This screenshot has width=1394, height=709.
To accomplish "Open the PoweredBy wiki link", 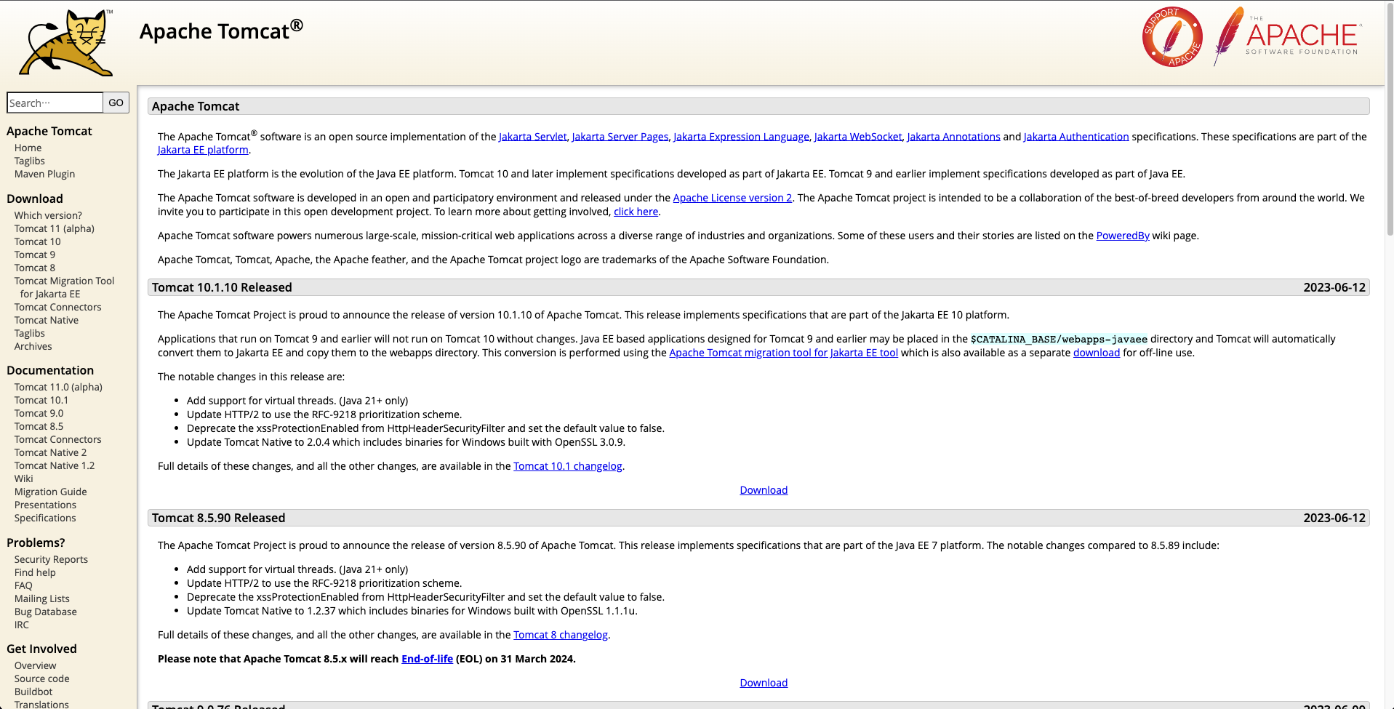I will pos(1123,236).
